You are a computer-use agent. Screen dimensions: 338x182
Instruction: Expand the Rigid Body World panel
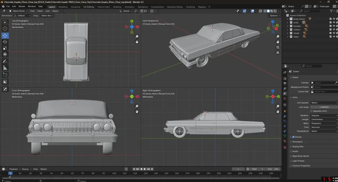[x=300, y=156]
